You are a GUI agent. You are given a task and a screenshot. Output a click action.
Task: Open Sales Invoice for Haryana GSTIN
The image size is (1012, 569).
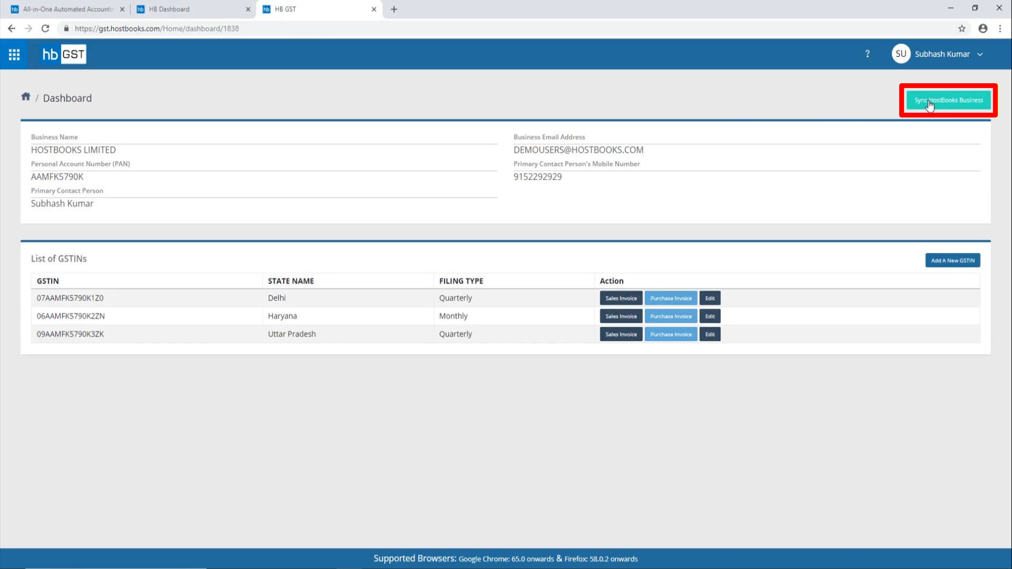621,316
